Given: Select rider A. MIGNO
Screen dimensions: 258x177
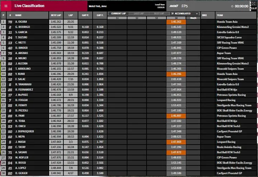Looking at the screenshot, I should point(21,58).
